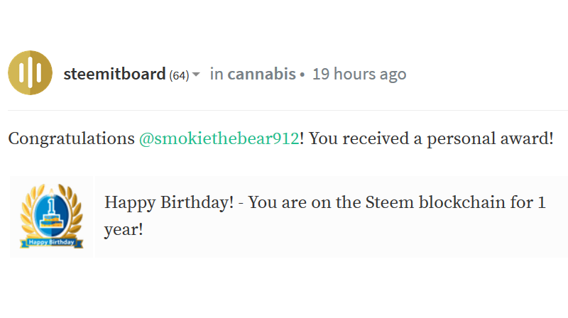Click the gold steemitboard avatar icon
Viewport: 568px width, 318px height.
(30, 73)
